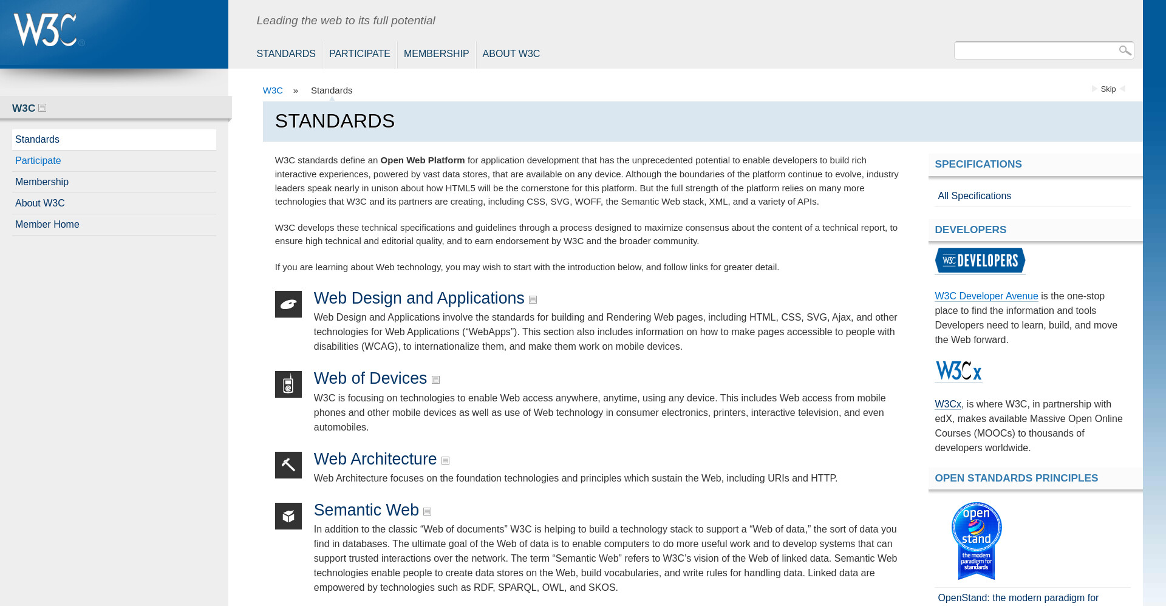Expand Web of Devices section icon
1166x606 pixels.
436,380
